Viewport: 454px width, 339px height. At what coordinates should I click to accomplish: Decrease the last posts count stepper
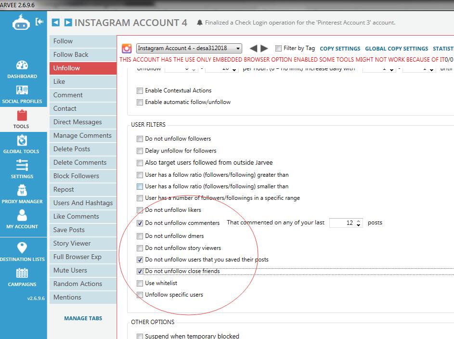(x=359, y=225)
